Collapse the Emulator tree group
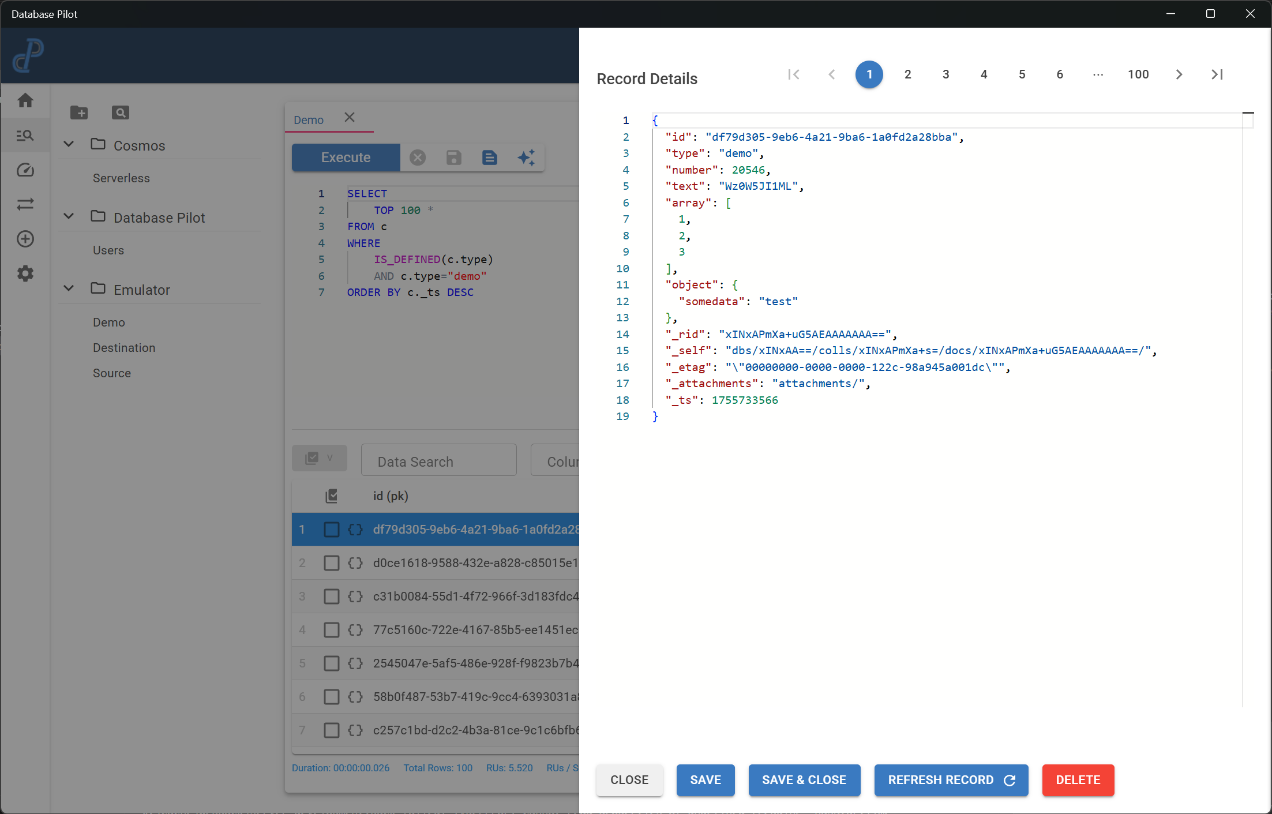Screen dimensions: 1272x814 click(69, 288)
